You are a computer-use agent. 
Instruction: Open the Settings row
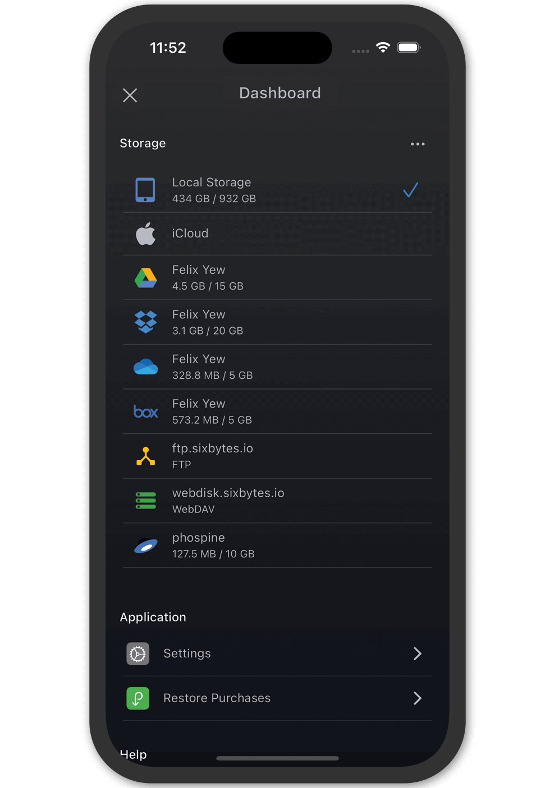187,653
